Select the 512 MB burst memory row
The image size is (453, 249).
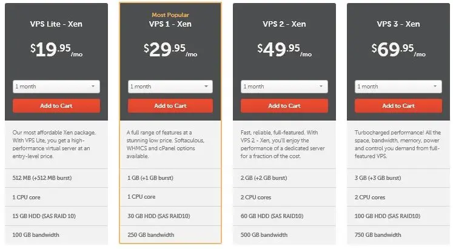56,178
